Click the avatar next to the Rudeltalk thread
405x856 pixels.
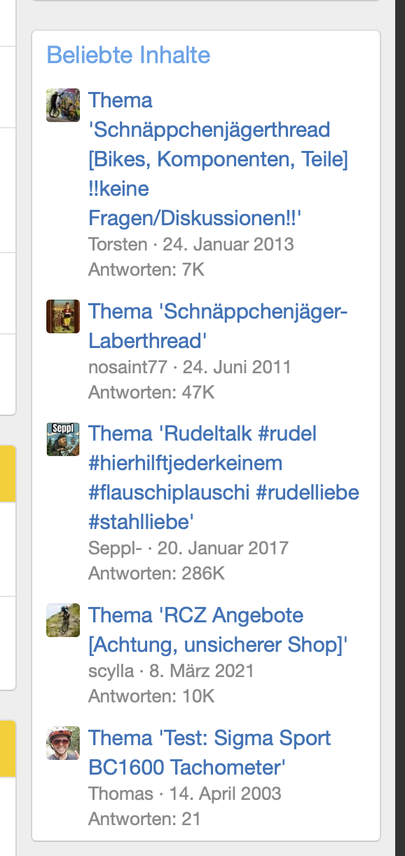pyautogui.click(x=62, y=439)
